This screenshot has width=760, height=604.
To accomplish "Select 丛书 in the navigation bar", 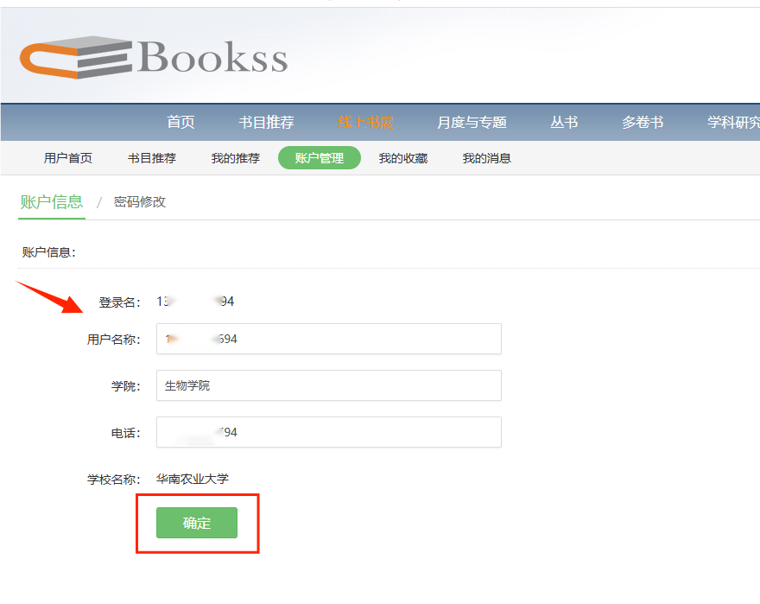I will pyautogui.click(x=564, y=122).
